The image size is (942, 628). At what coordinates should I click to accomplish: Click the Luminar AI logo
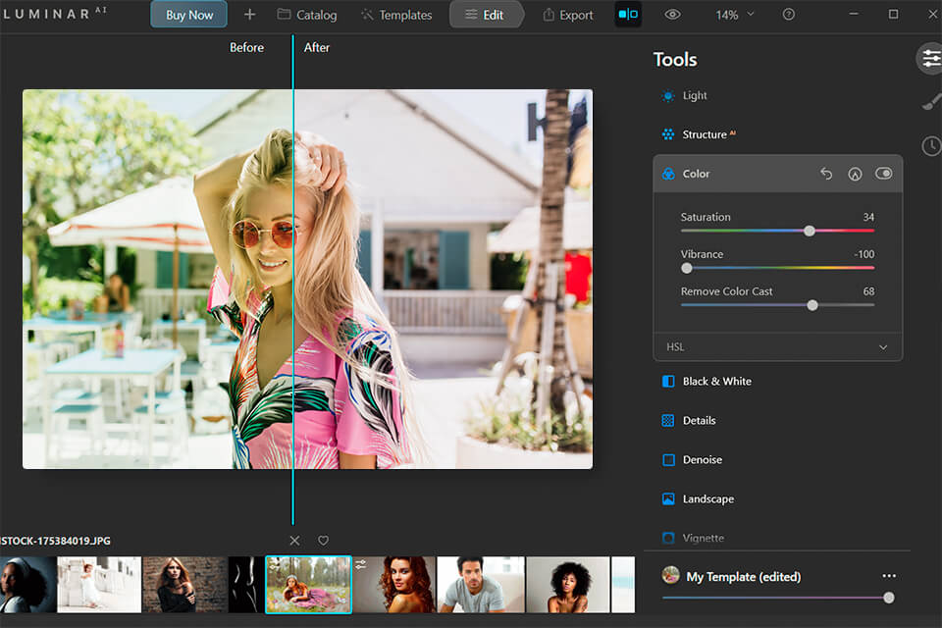(x=54, y=13)
